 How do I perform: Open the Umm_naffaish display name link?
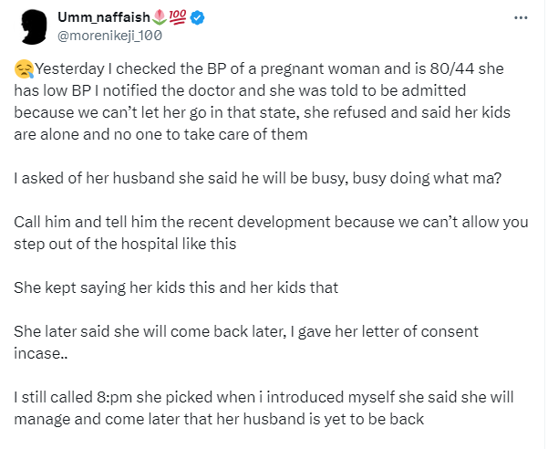(104, 17)
